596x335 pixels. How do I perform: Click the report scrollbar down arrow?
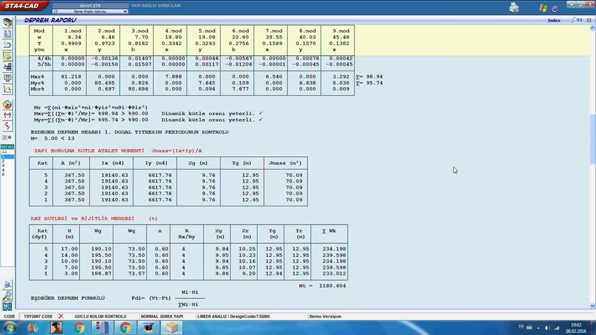point(593,306)
